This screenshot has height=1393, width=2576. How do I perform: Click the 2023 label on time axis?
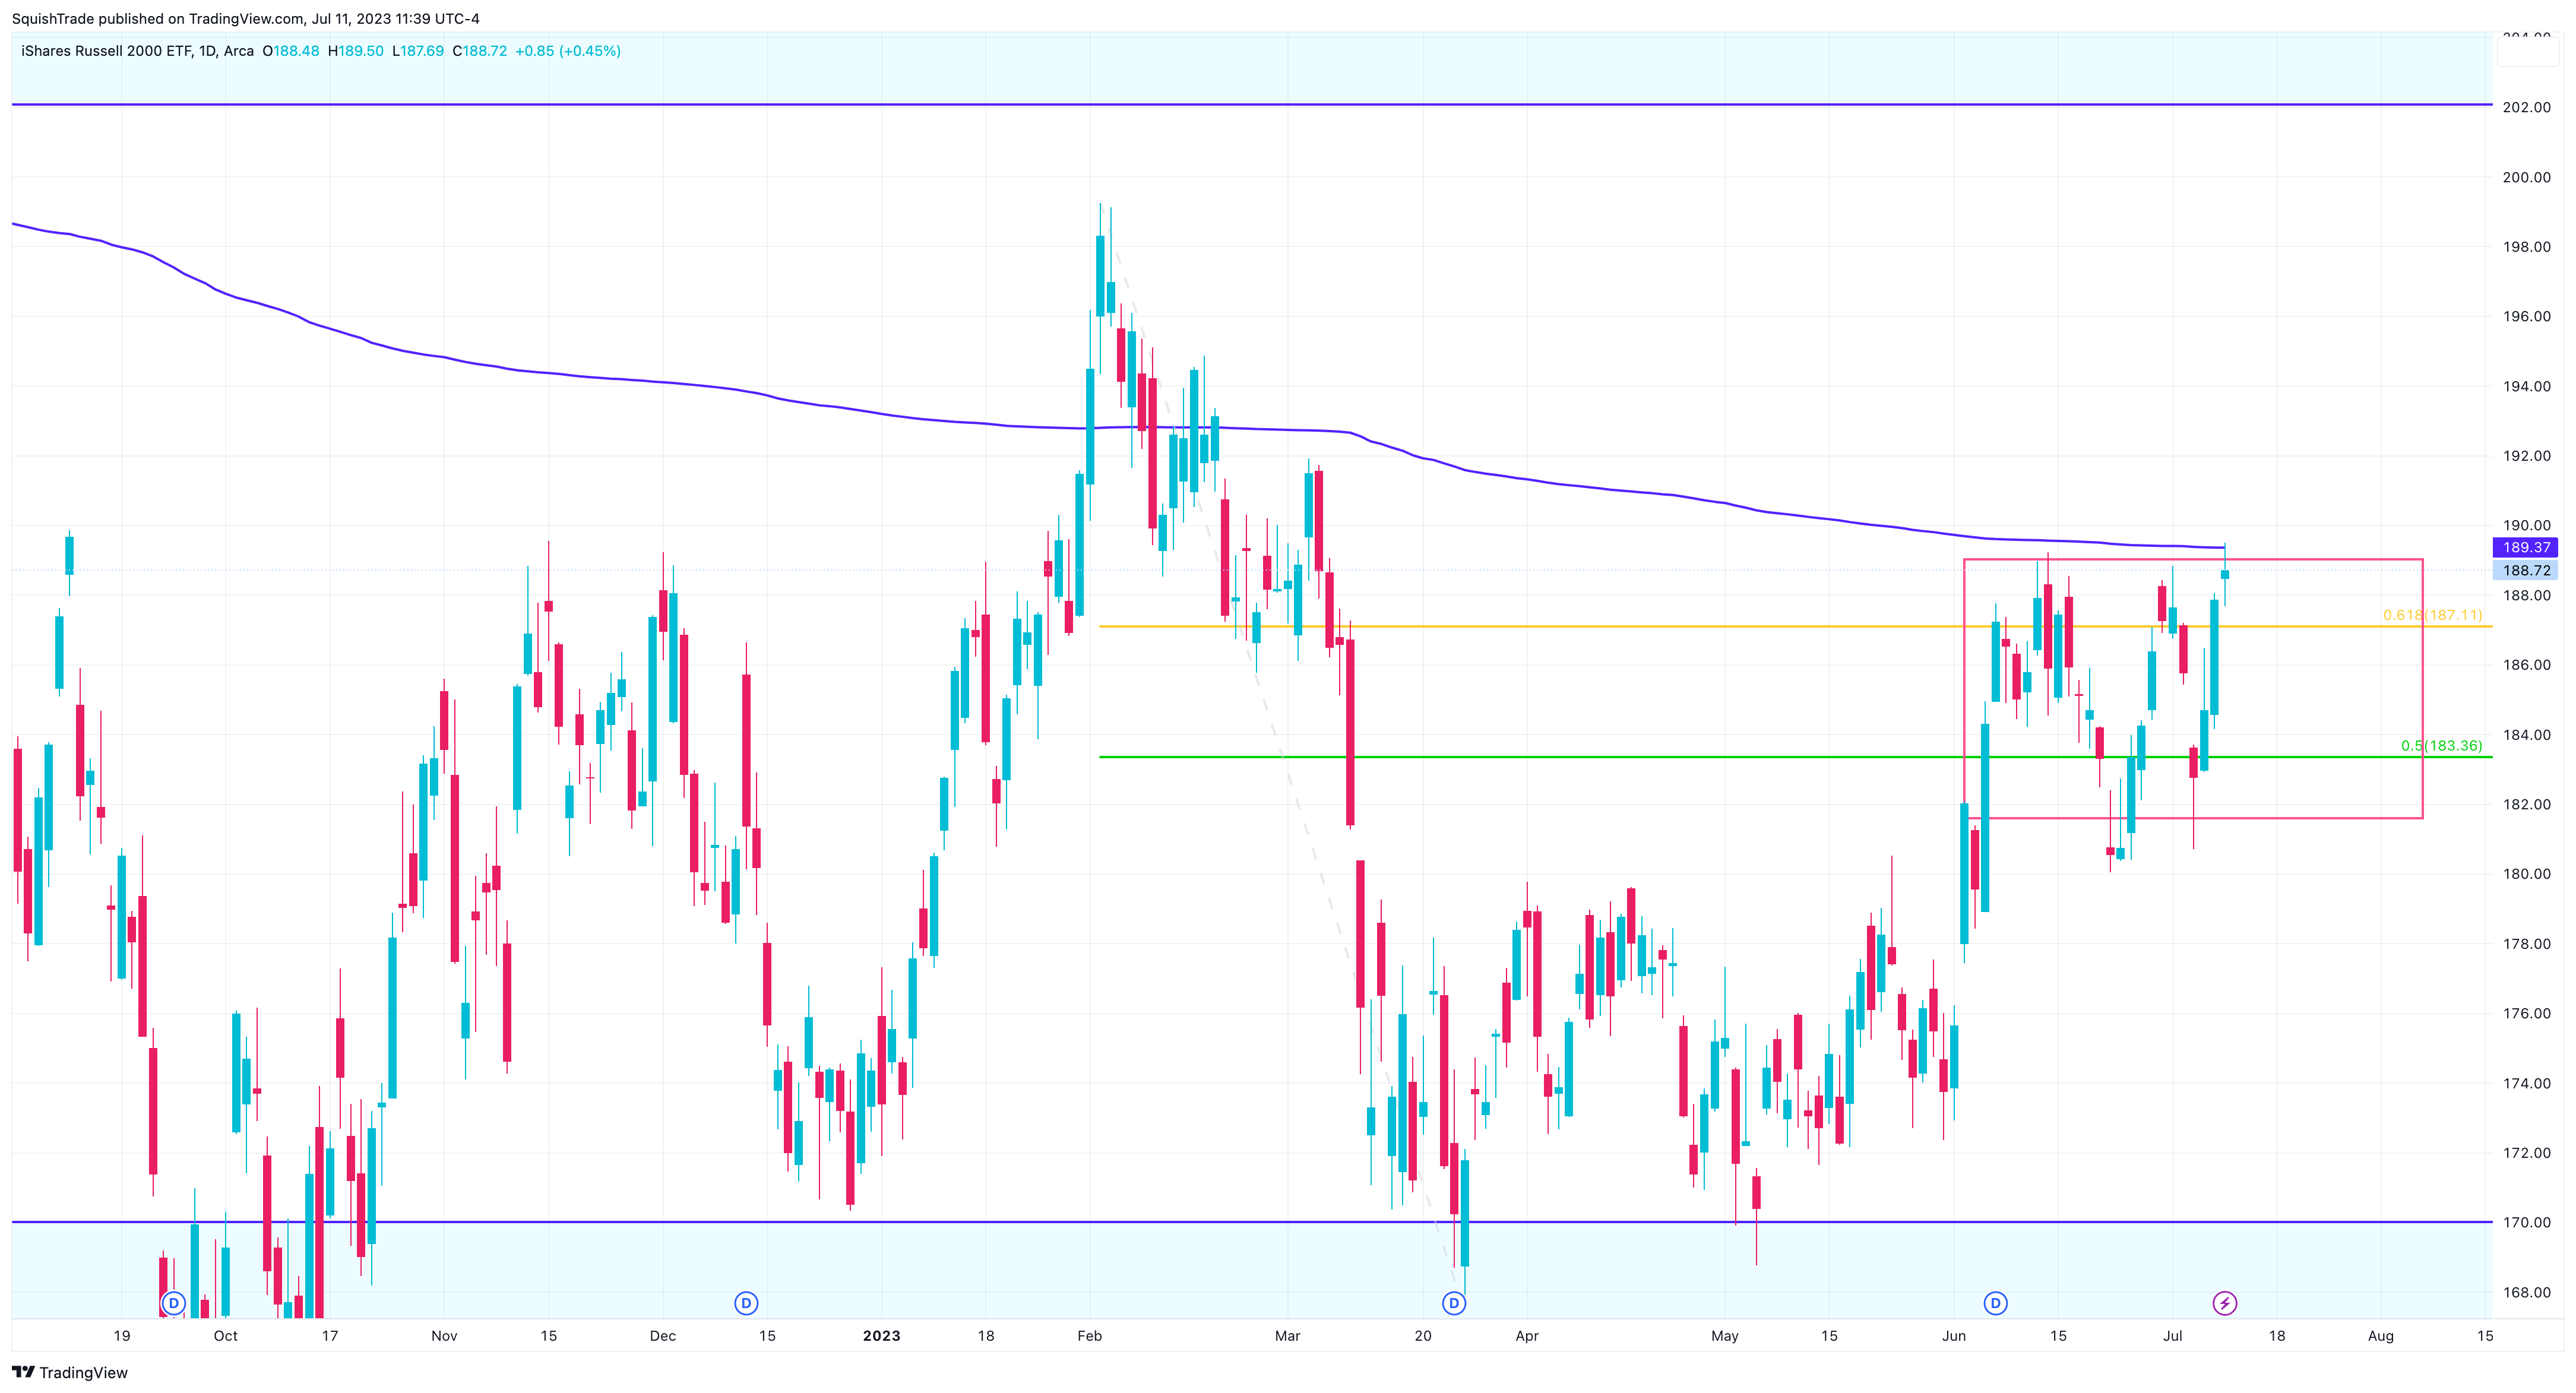click(x=881, y=1336)
